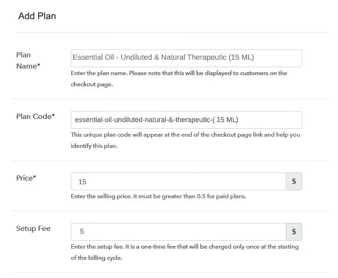
Task: Click the Plan Code label
Action: [x=34, y=117]
